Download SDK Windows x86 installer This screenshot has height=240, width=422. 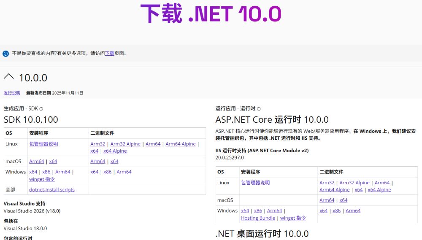46,172
